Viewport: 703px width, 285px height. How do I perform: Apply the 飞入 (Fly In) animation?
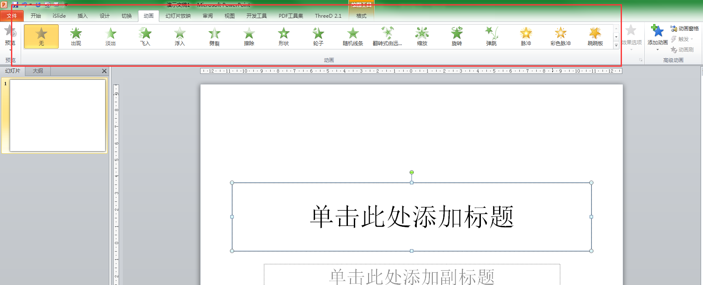tap(145, 36)
